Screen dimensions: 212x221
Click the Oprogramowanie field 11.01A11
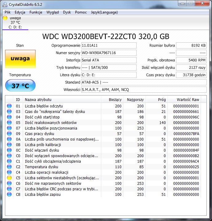(109, 45)
